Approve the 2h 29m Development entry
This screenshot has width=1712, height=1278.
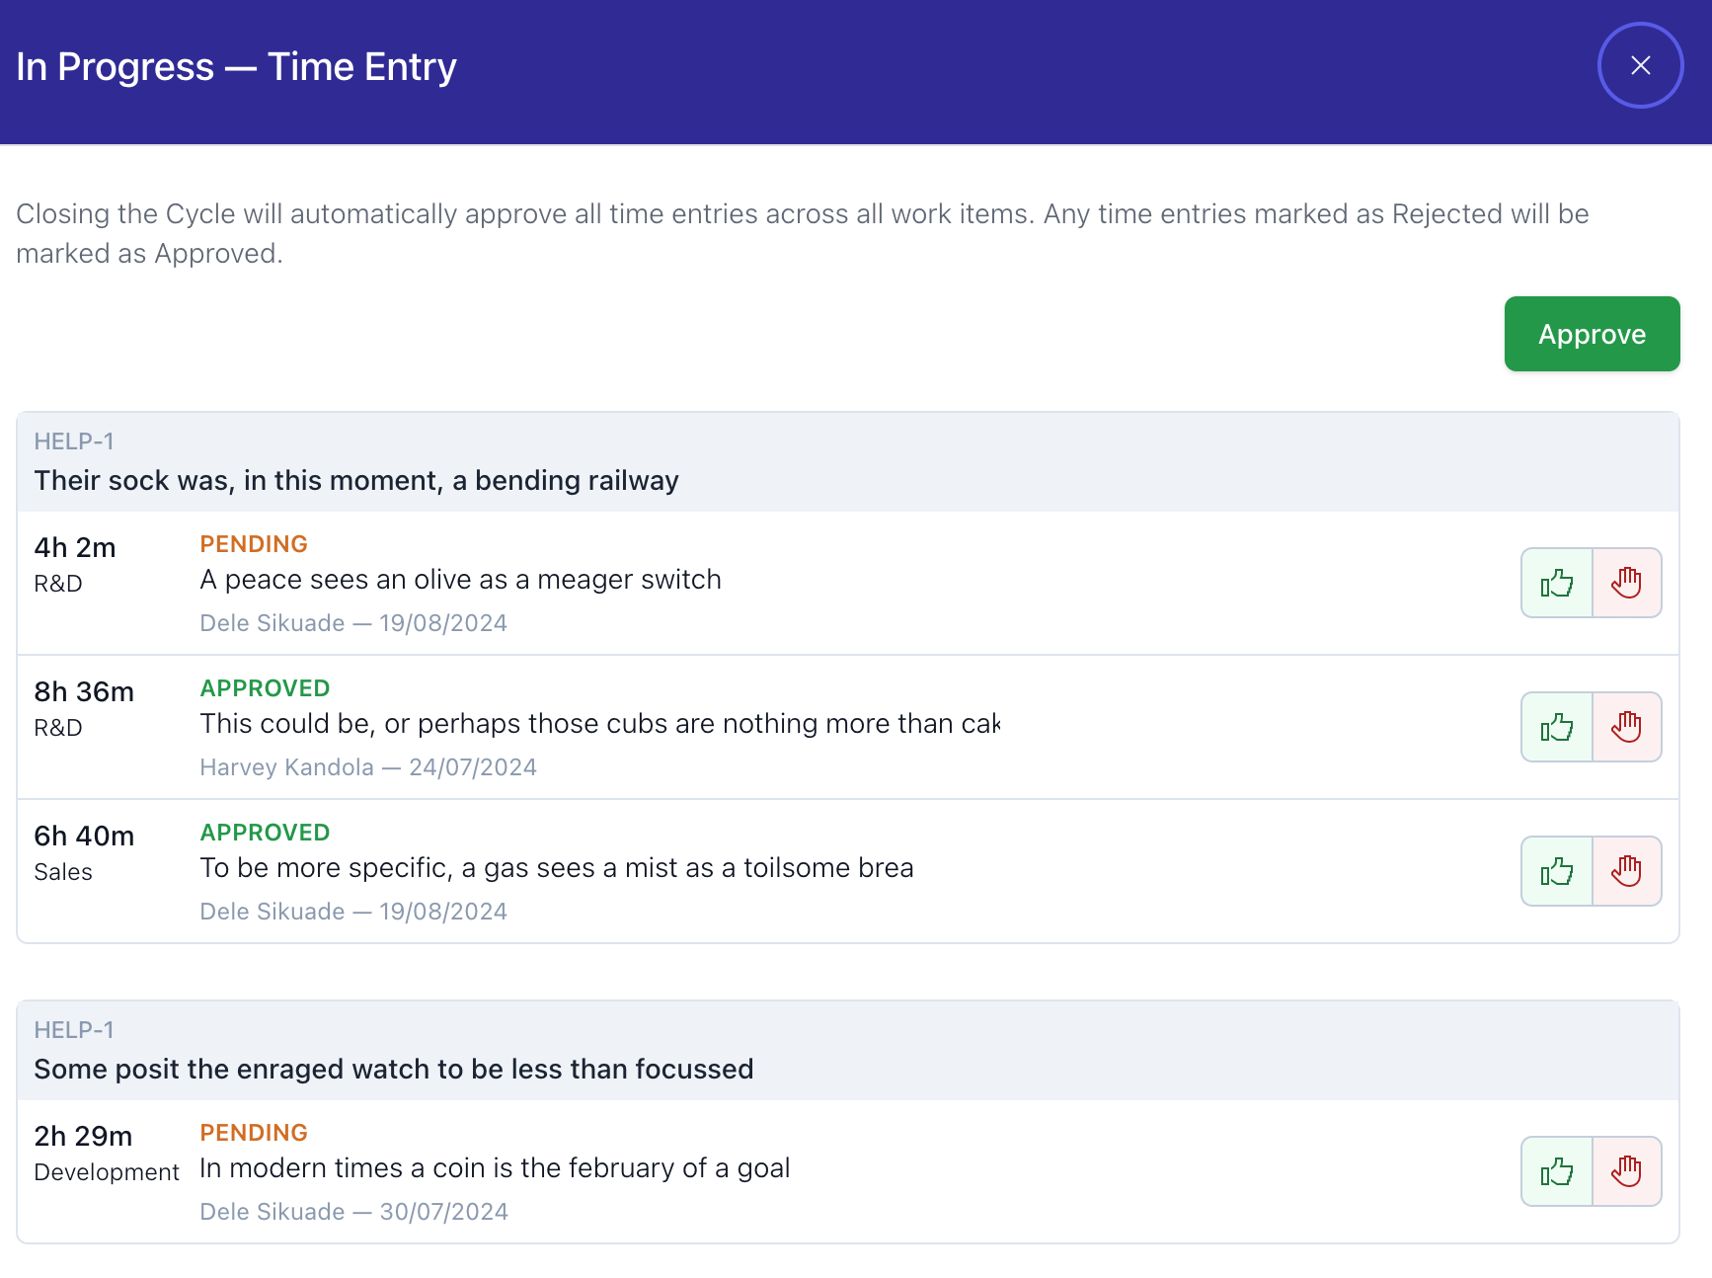(1556, 1171)
